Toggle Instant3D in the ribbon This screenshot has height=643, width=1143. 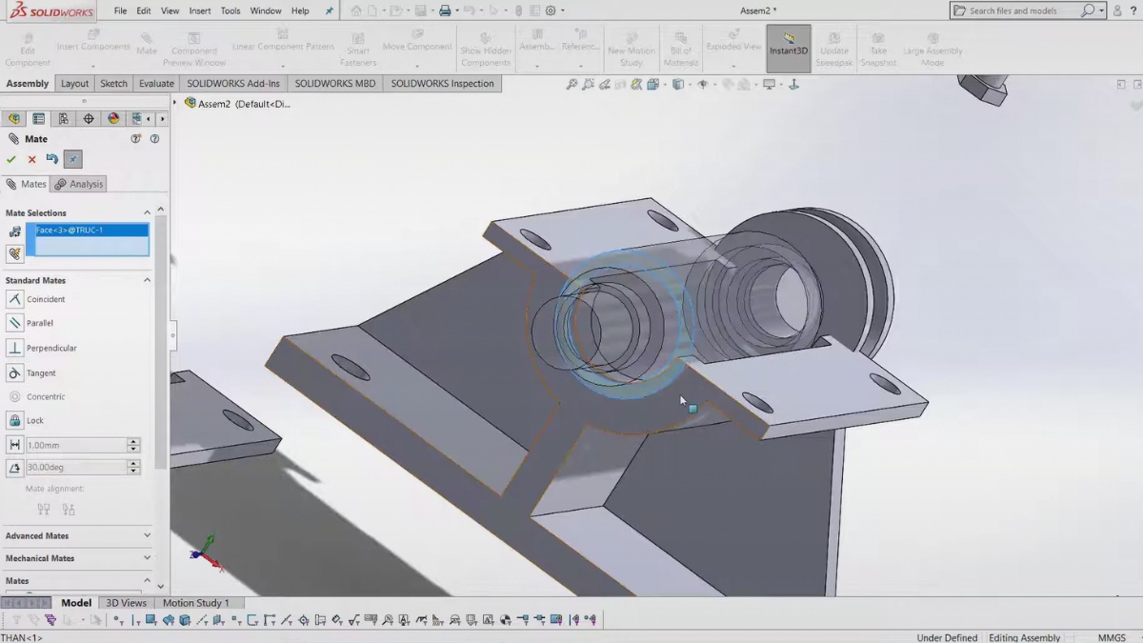click(789, 49)
